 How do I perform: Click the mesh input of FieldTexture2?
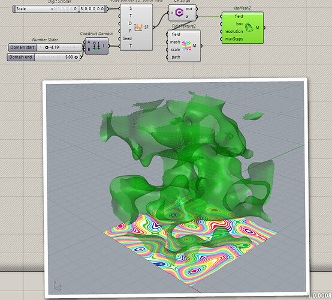(x=175, y=42)
